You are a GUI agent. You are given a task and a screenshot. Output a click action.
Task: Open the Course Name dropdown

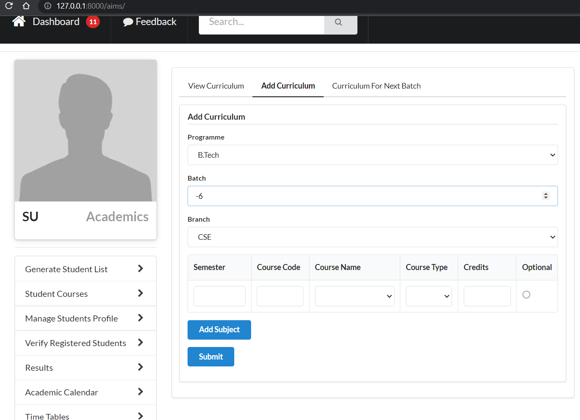[354, 296]
